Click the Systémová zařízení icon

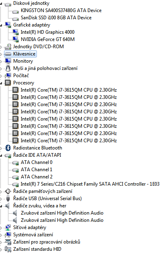click(x=8, y=235)
